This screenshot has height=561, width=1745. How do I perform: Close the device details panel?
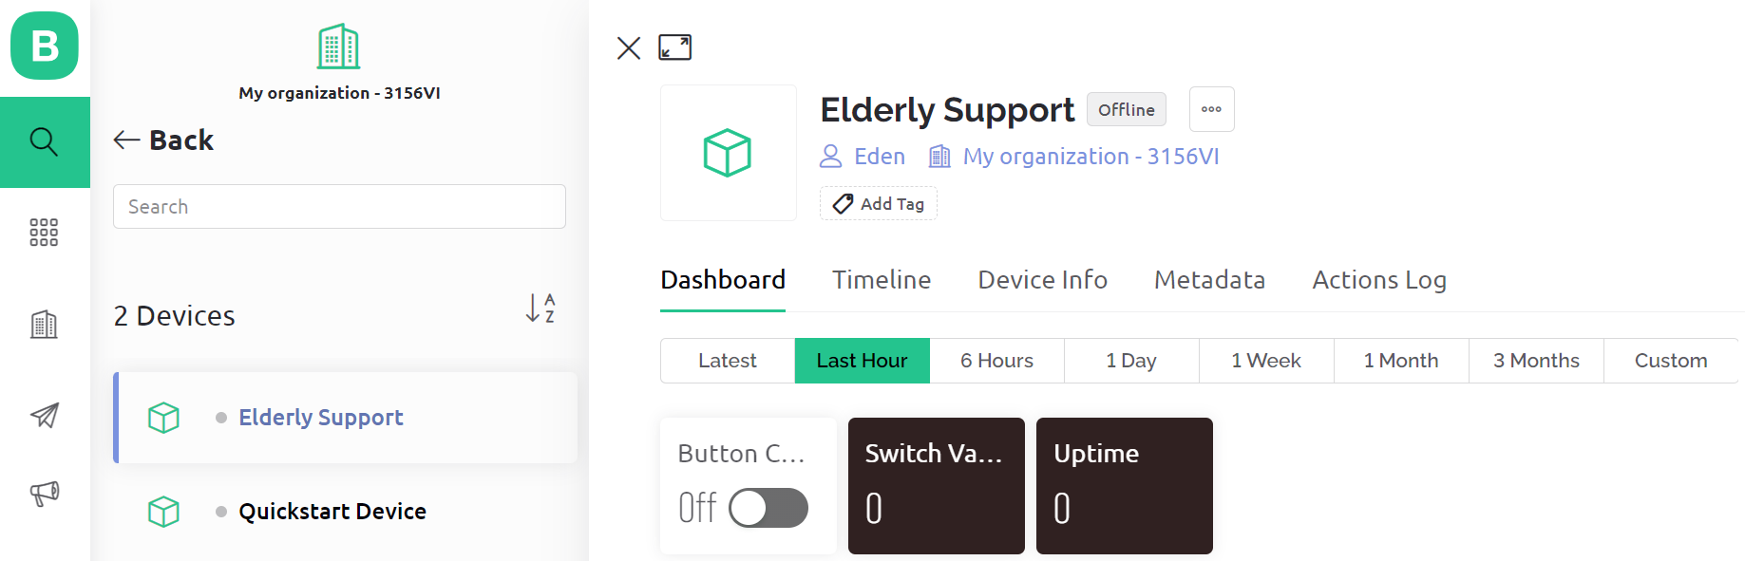629,47
